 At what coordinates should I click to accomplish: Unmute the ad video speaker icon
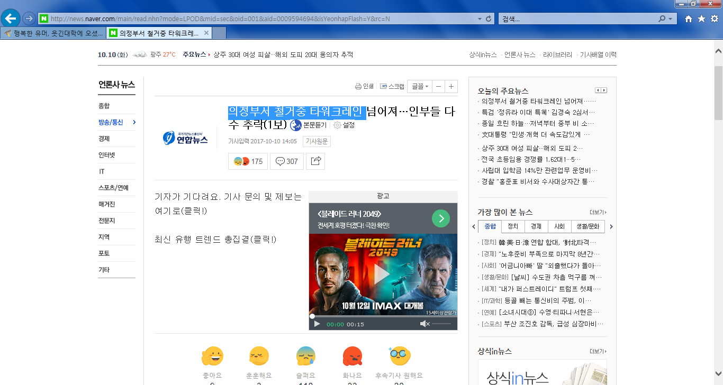(x=424, y=324)
